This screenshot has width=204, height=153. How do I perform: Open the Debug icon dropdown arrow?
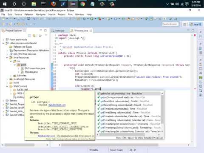(x=88, y=19)
